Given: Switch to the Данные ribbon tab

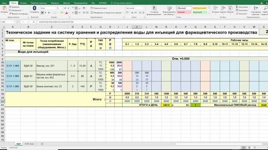Looking at the screenshot, I should (x=66, y=3).
